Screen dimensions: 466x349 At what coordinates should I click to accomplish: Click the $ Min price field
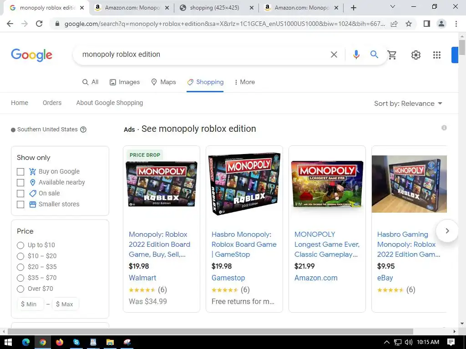pyautogui.click(x=30, y=304)
